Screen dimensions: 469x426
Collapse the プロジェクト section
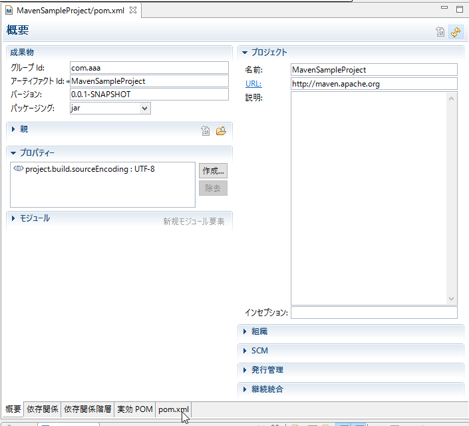pos(245,53)
